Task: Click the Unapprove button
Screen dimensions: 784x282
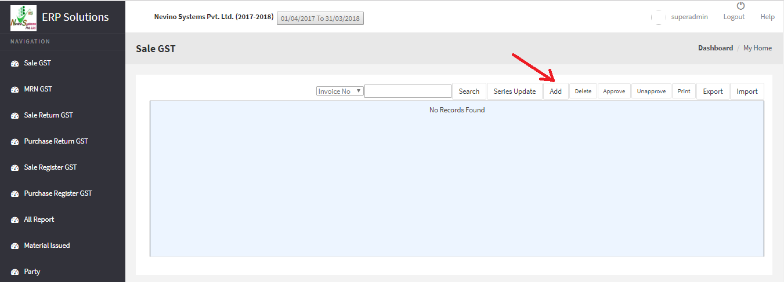Action: click(651, 91)
